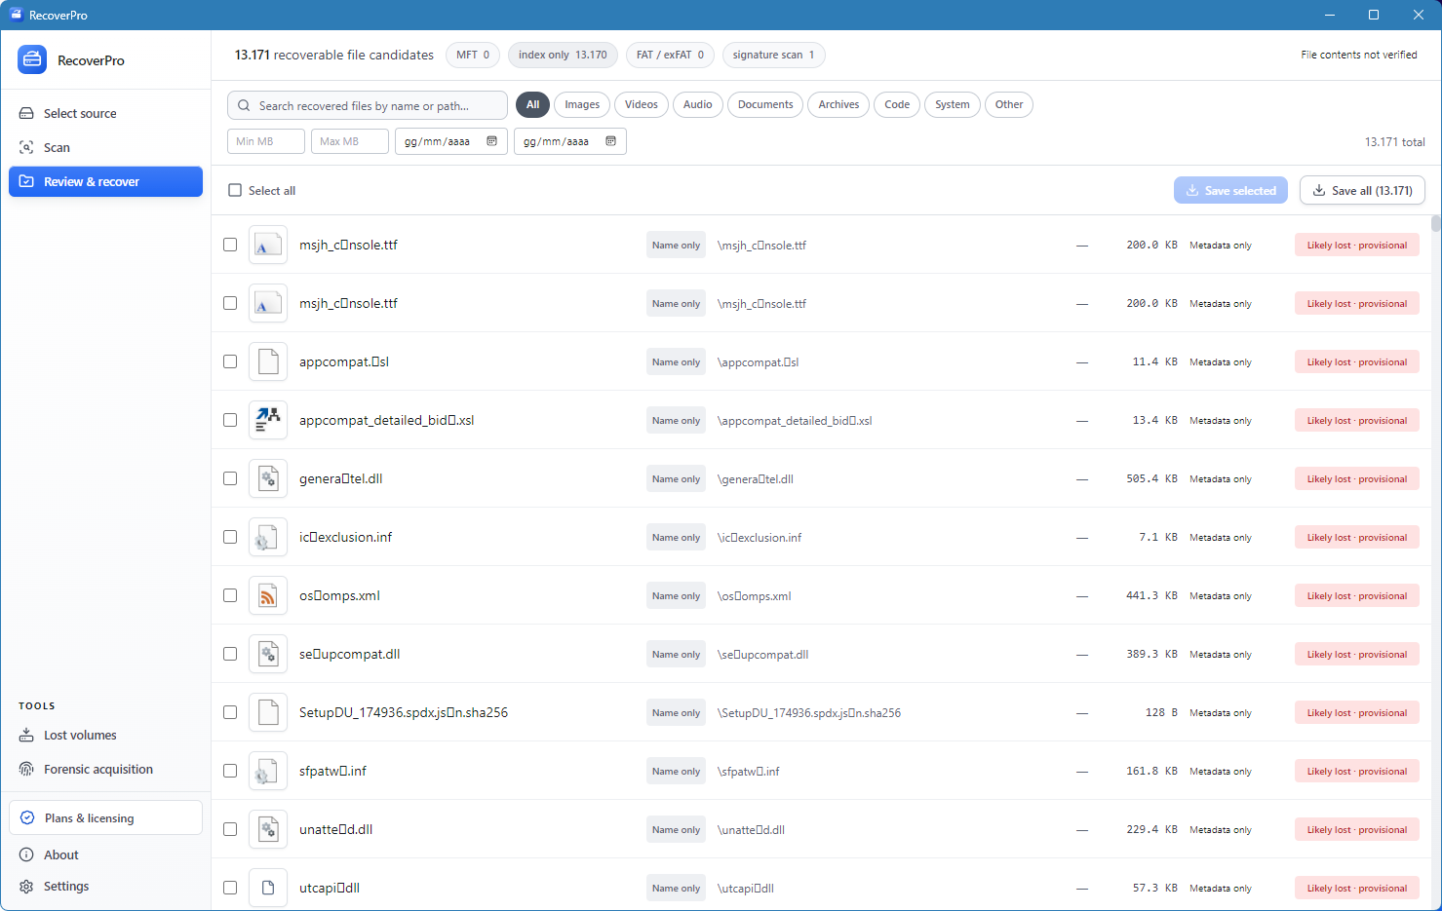The width and height of the screenshot is (1442, 911).
Task: Click the Settings gear icon
Action: [x=26, y=886]
